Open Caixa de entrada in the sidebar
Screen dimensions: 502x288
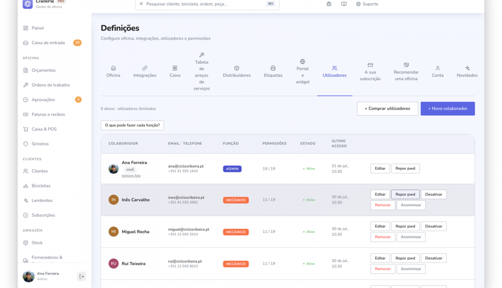click(52, 43)
